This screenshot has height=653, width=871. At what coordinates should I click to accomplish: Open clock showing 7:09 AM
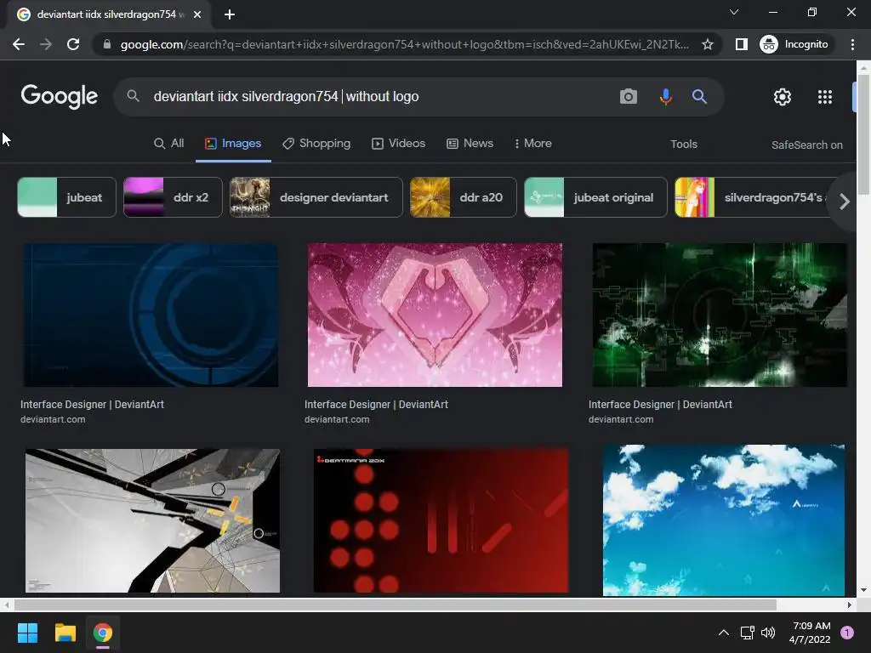pos(810,633)
